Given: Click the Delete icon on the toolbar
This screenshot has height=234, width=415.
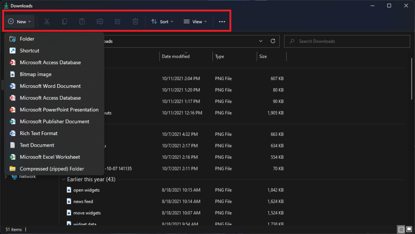Looking at the screenshot, I should pyautogui.click(x=135, y=21).
